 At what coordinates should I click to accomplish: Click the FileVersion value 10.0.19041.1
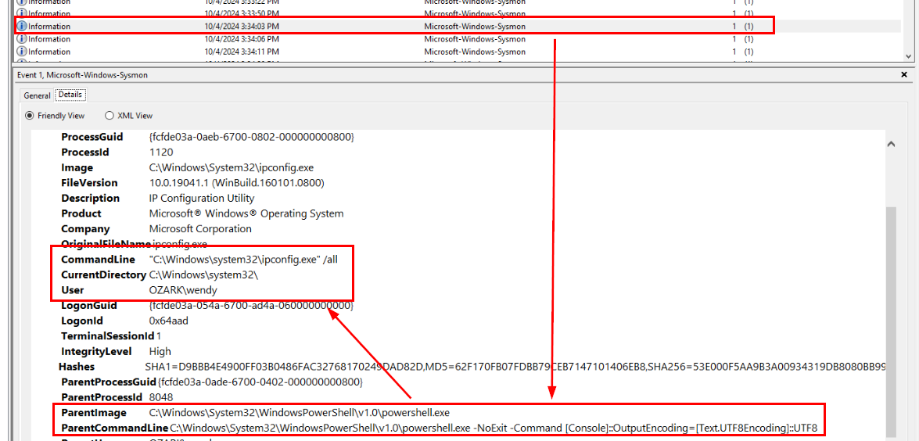237,183
